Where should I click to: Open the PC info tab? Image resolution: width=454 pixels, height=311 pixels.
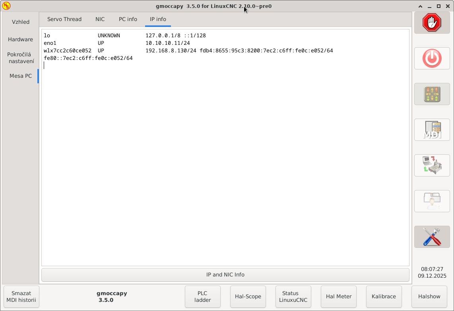(128, 19)
